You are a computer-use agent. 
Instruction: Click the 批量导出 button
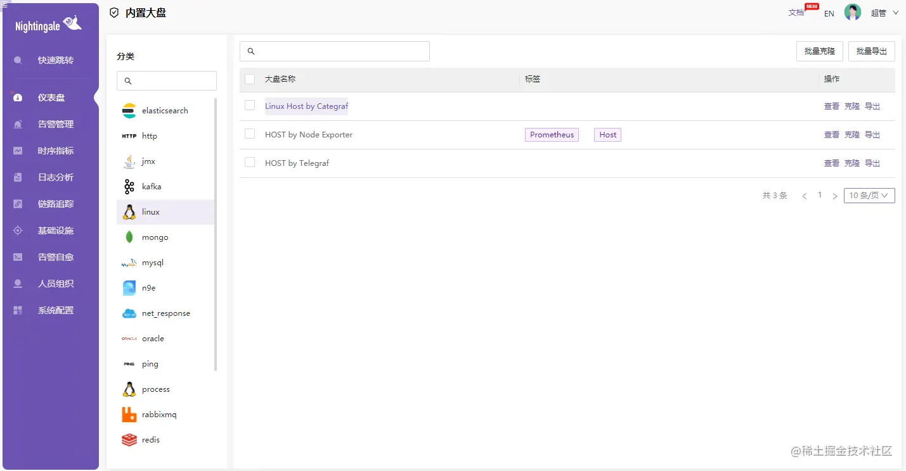click(872, 51)
